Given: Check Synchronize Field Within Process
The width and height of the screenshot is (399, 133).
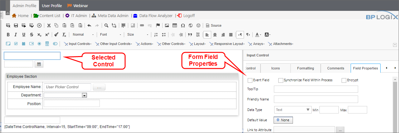Looking at the screenshot, I should tap(280, 80).
